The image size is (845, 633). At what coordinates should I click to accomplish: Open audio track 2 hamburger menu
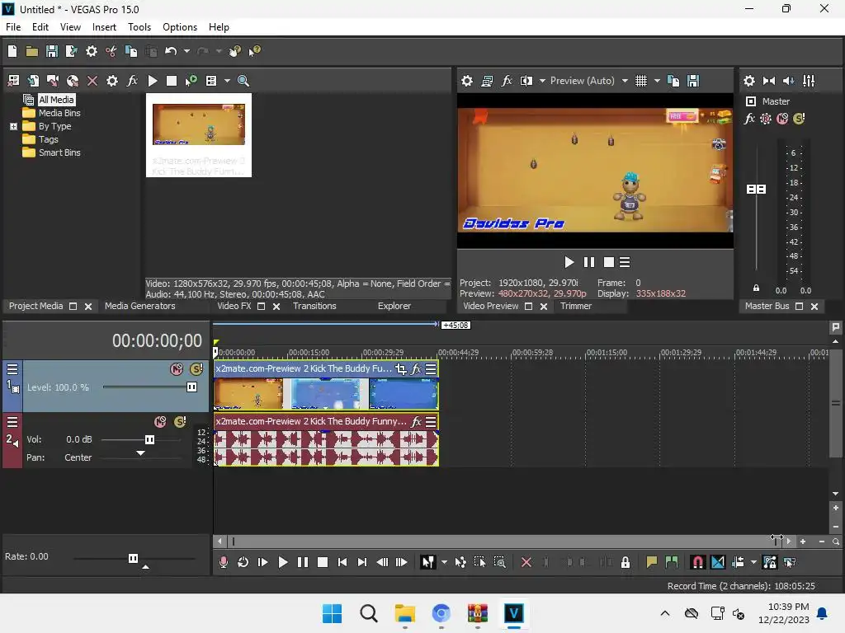click(x=12, y=422)
